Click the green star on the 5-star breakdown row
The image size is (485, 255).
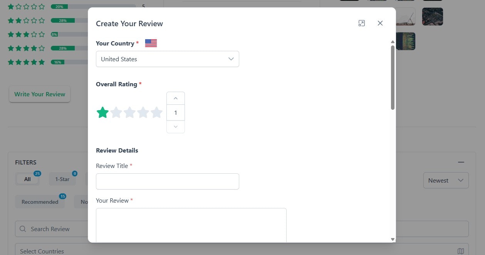(11, 62)
